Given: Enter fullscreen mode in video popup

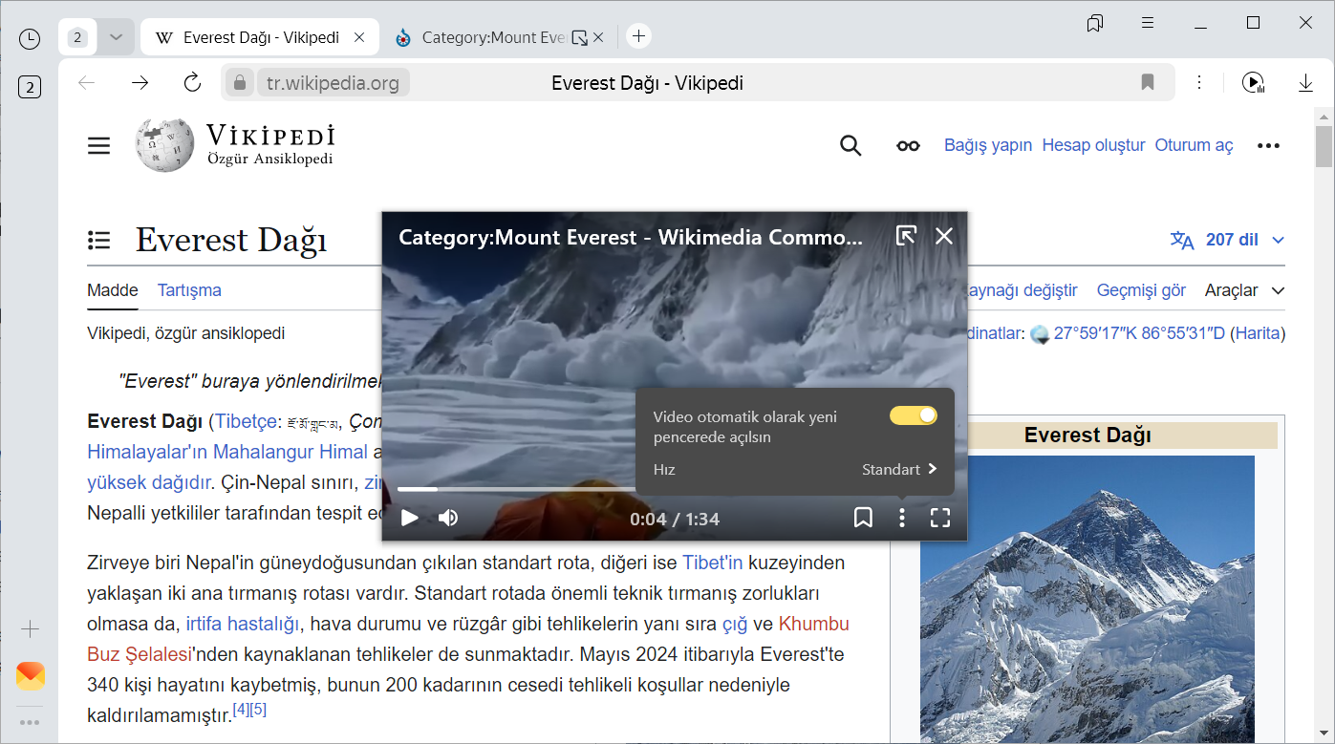Looking at the screenshot, I should coord(940,518).
